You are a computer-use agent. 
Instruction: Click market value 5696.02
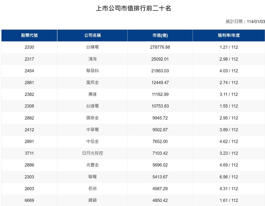[160, 165]
